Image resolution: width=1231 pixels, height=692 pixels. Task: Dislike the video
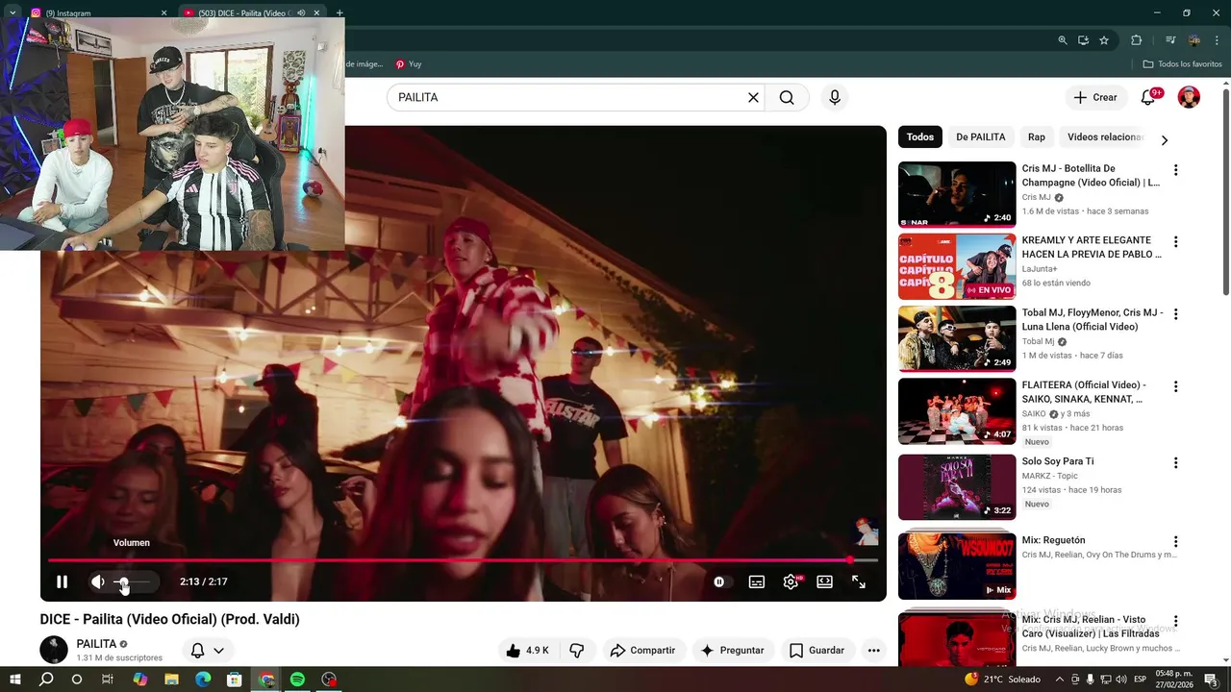click(x=577, y=651)
